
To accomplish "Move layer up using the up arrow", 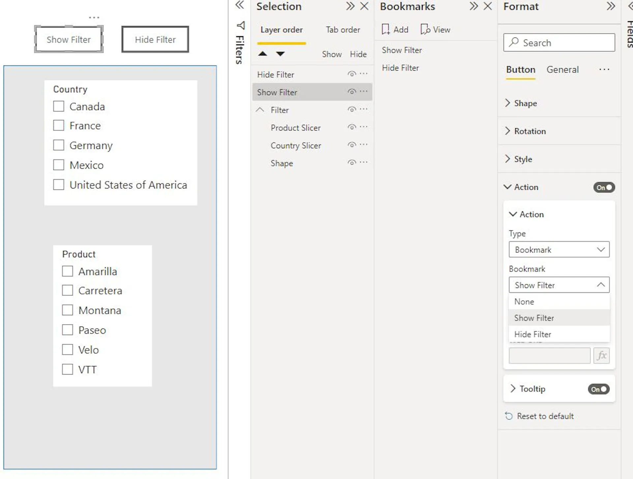I will click(x=262, y=54).
